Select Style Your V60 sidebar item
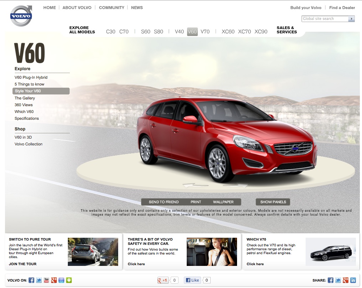This screenshot has height=288, width=362. 41,91
